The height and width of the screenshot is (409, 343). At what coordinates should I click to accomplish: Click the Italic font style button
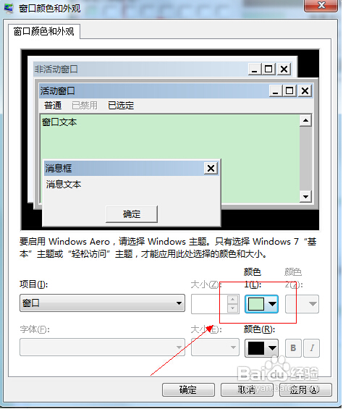point(312,347)
